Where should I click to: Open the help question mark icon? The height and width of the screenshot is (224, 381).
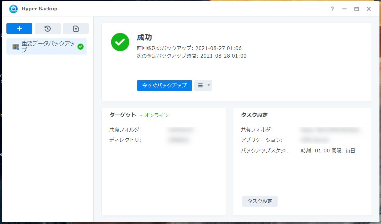(332, 9)
